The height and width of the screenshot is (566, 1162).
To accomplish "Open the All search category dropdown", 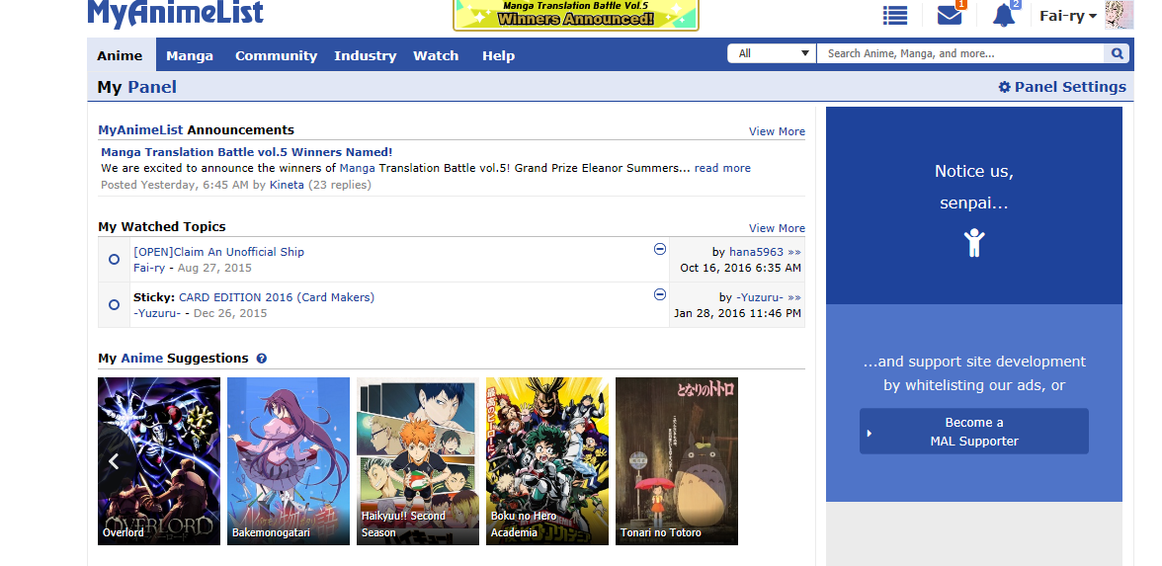I will click(x=772, y=53).
